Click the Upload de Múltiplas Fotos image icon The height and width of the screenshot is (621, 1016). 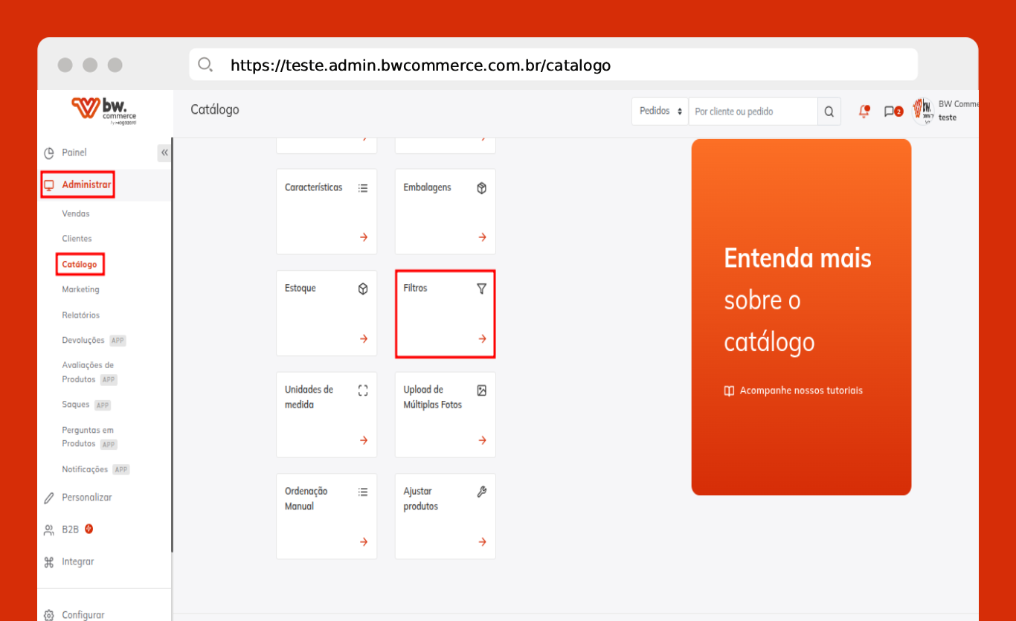pos(481,390)
